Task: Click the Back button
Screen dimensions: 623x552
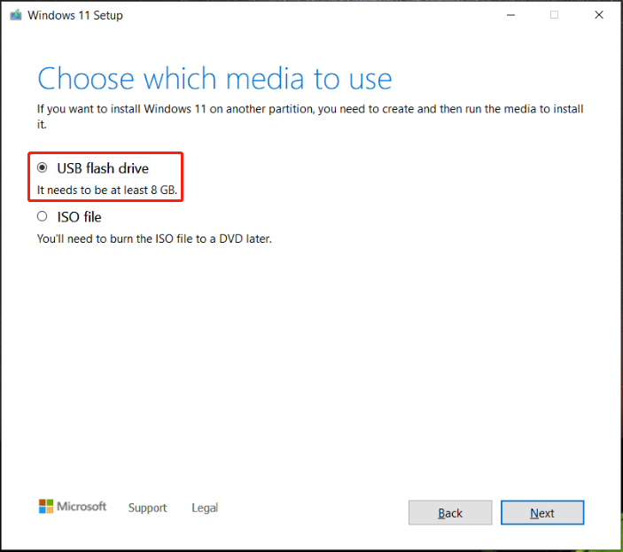Action: coord(450,513)
